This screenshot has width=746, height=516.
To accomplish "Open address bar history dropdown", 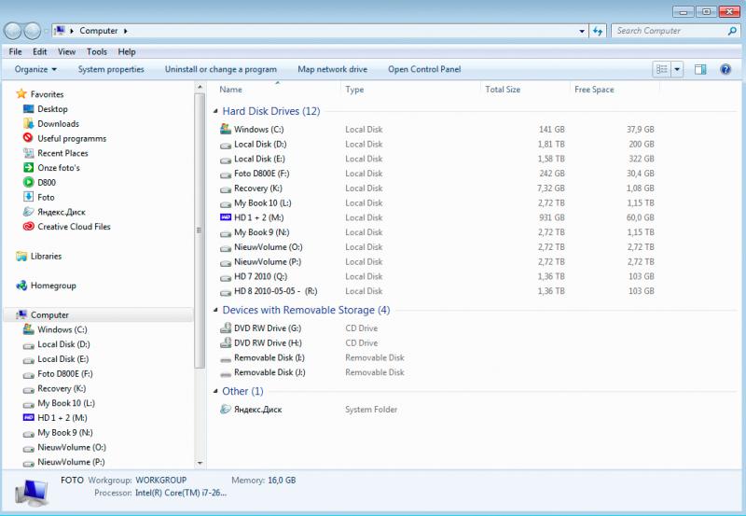I will (582, 32).
